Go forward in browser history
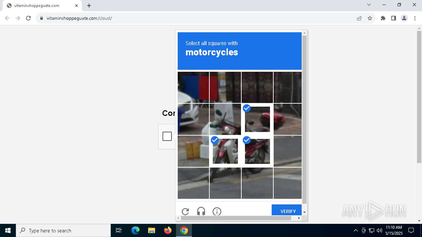Screen dimensions: 422x237 coord(18,18)
